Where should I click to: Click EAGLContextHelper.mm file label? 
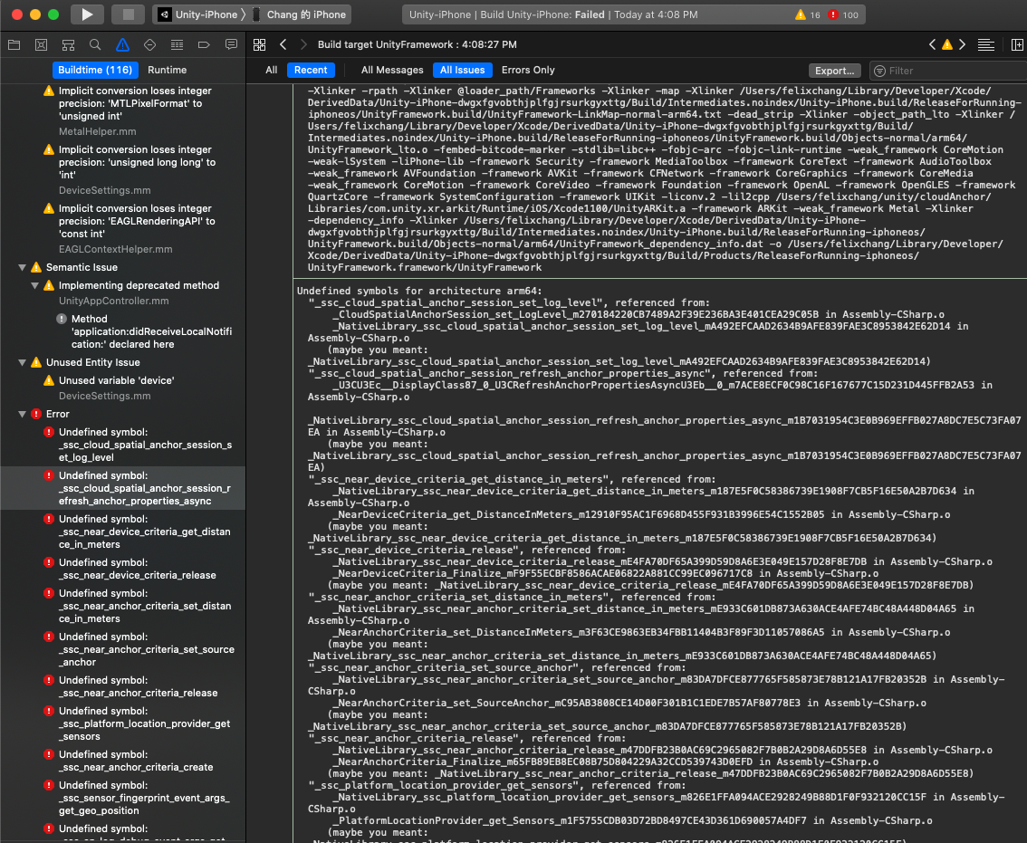116,250
